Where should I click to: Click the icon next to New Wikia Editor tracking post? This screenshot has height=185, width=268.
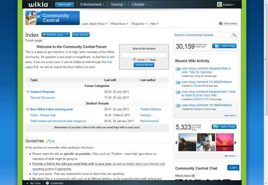[x=28, y=109]
